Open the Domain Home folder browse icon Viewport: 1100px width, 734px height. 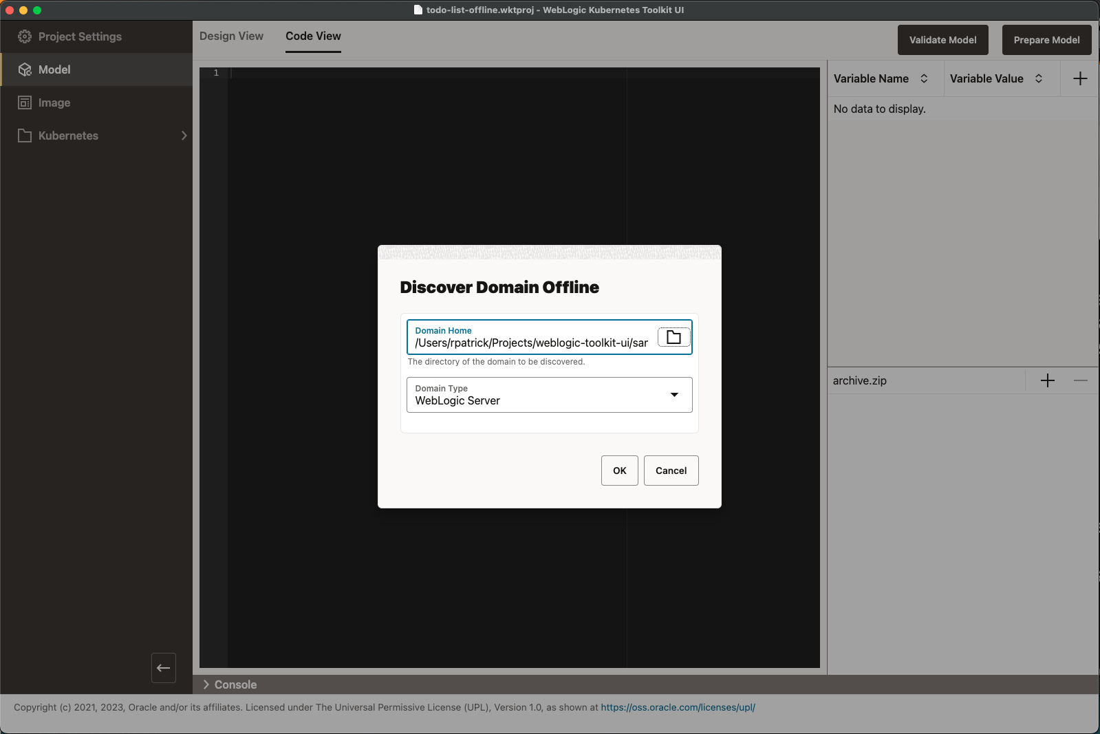pos(674,337)
